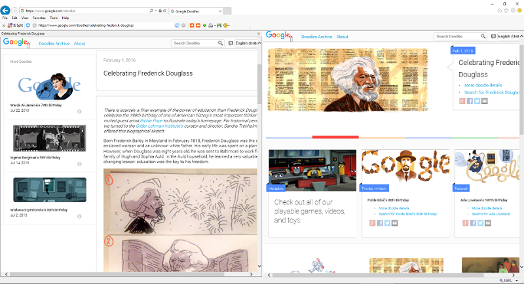This screenshot has width=524, height=284.
Task: Click the grey stop icon in split toolbar
Action: 183,26
